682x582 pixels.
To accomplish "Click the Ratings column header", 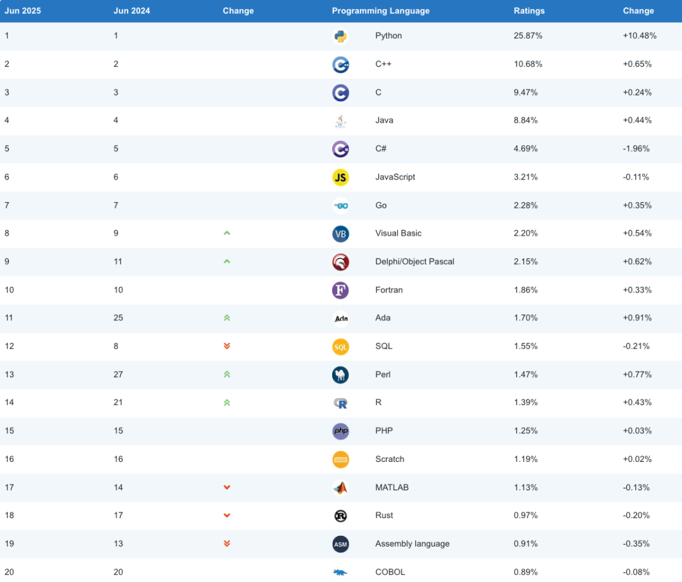I will click(x=529, y=11).
